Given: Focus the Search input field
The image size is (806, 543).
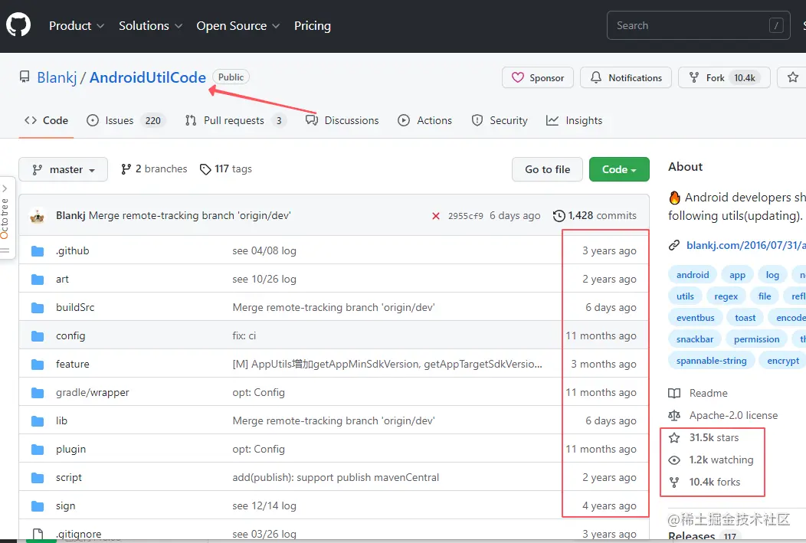Looking at the screenshot, I should click(x=698, y=25).
